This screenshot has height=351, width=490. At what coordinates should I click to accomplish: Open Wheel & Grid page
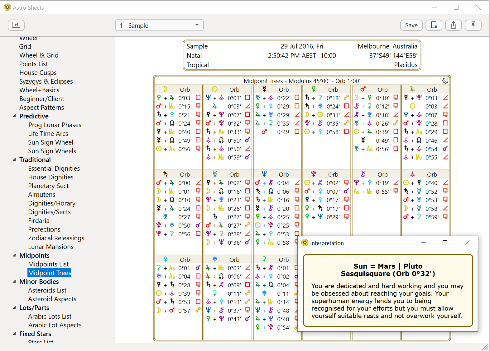pyautogui.click(x=39, y=55)
